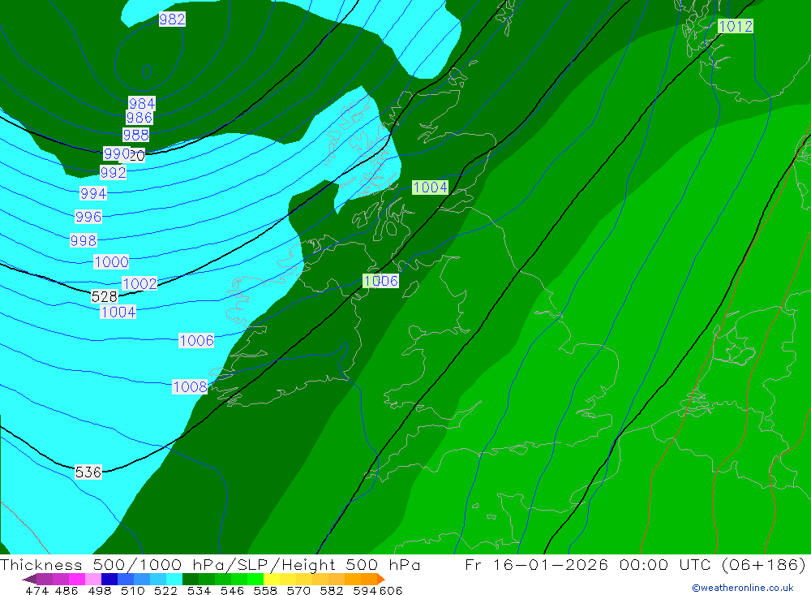Click the 534 legend scale value
811x595 pixels.
[199, 590]
